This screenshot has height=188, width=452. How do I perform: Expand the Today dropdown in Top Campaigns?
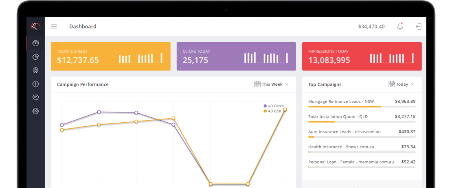(x=401, y=84)
